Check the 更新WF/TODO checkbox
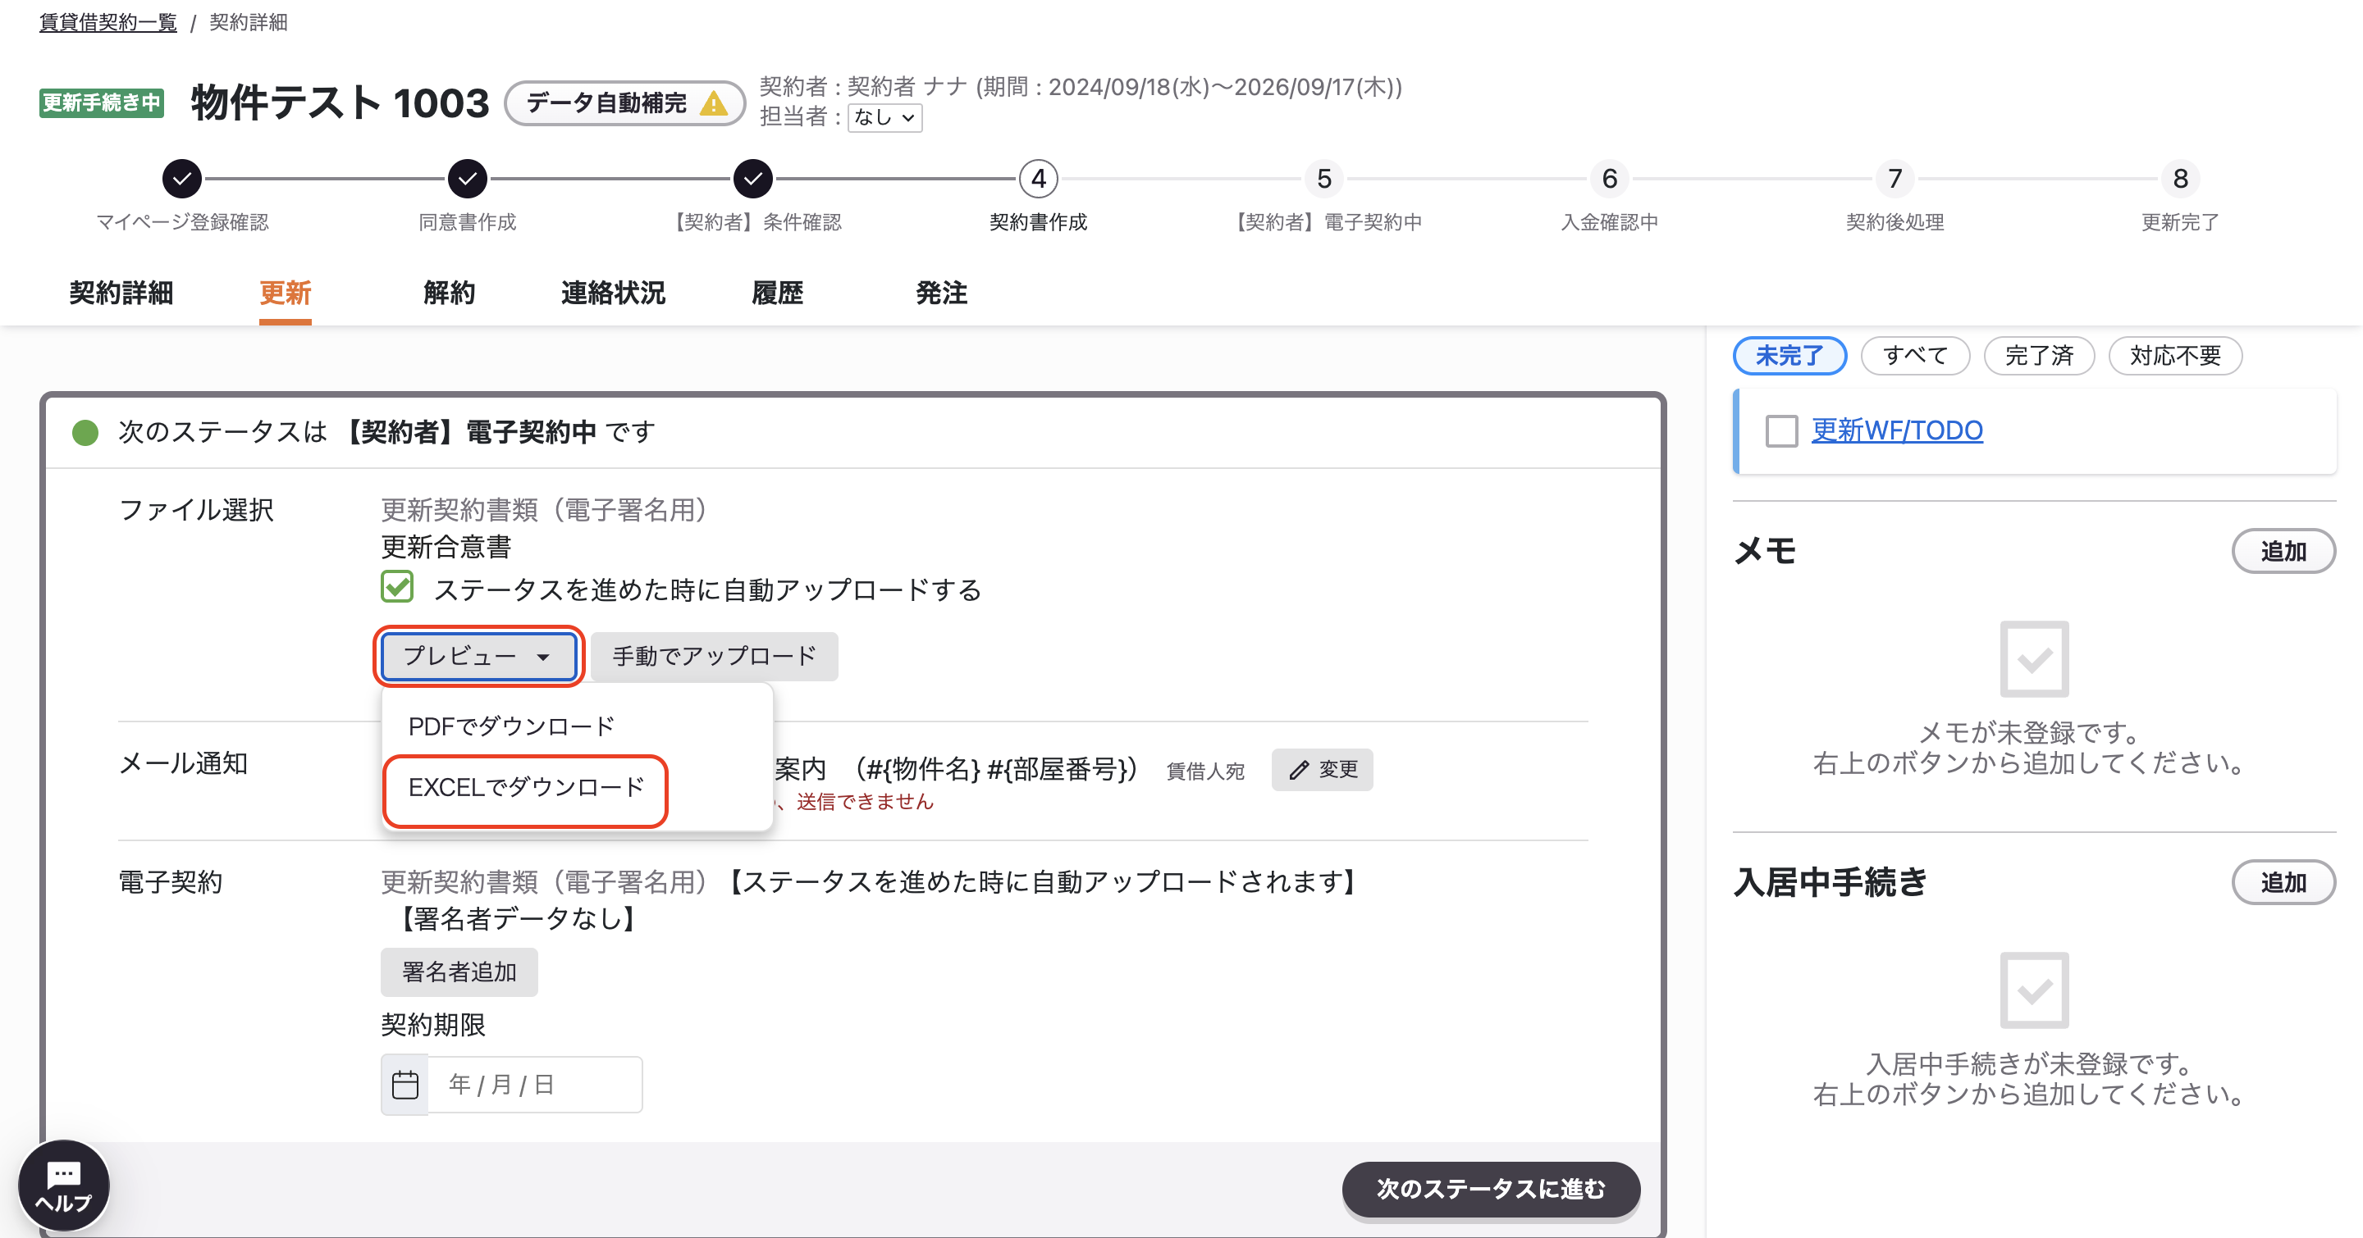2363x1238 pixels. pyautogui.click(x=1781, y=430)
